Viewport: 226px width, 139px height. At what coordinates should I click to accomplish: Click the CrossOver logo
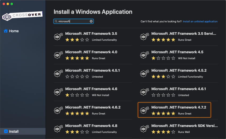click(x=22, y=16)
